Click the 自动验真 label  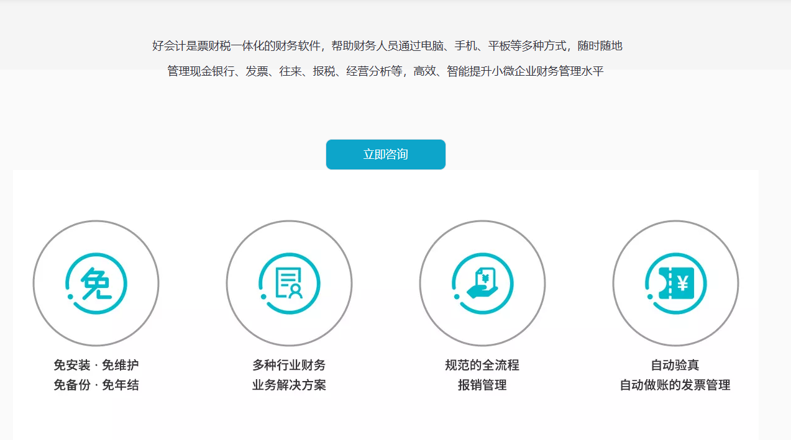[675, 365]
